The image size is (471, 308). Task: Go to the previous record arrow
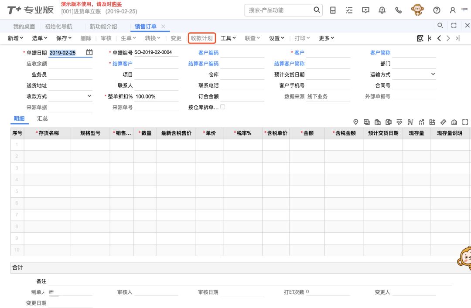(x=439, y=38)
